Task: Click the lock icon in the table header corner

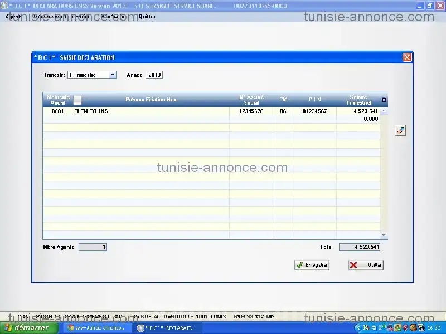Action: click(384, 100)
